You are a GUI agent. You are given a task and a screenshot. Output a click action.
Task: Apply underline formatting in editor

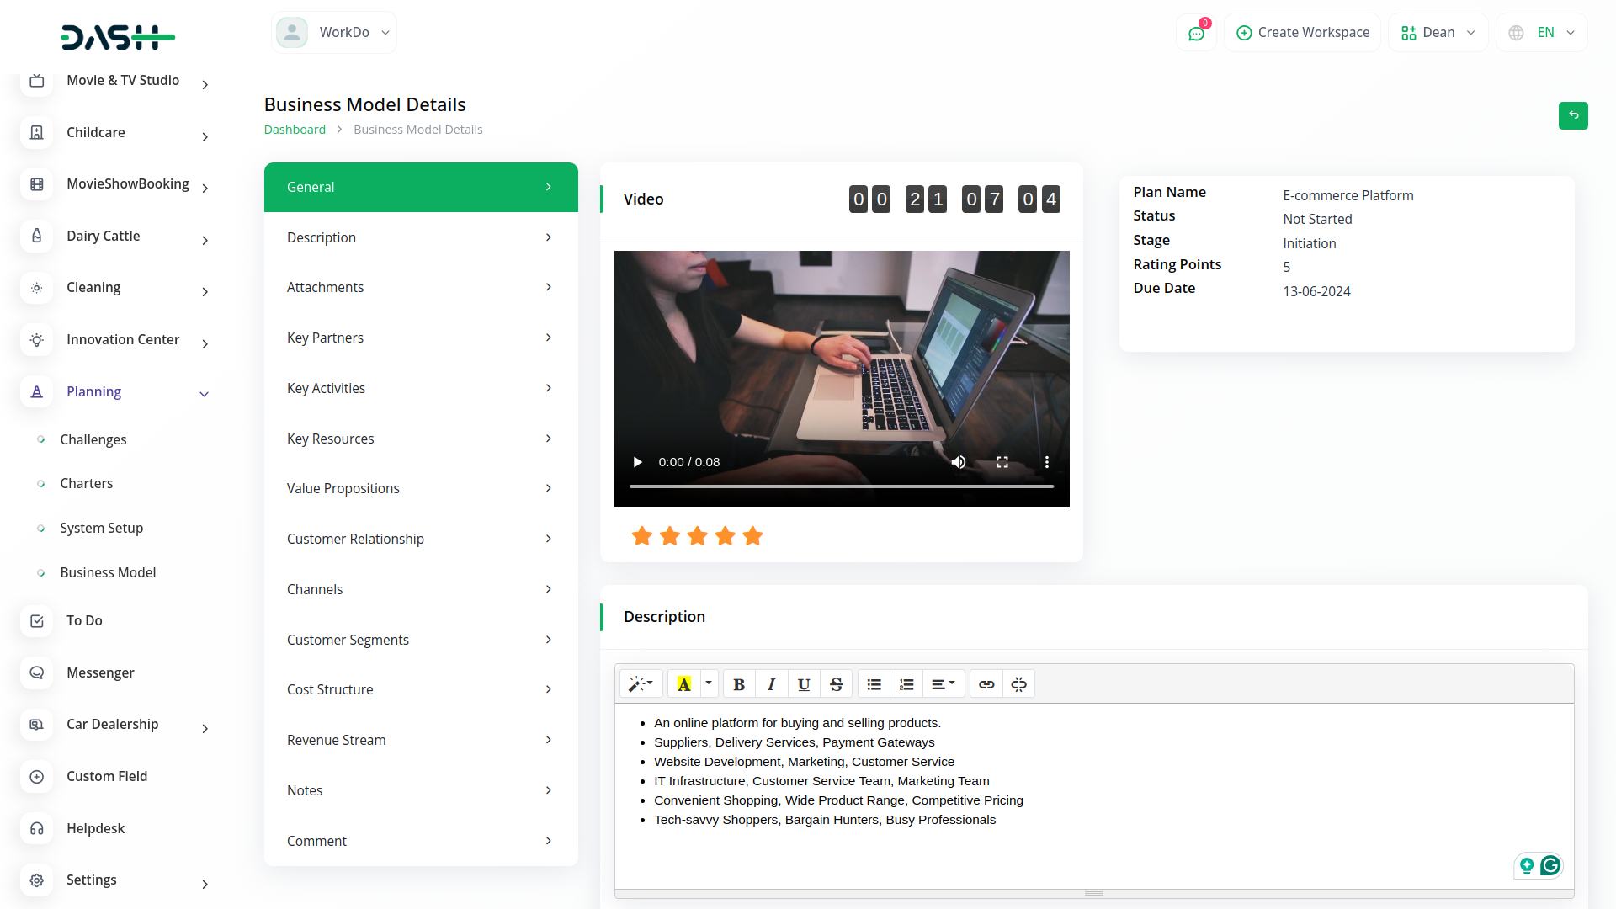click(804, 684)
